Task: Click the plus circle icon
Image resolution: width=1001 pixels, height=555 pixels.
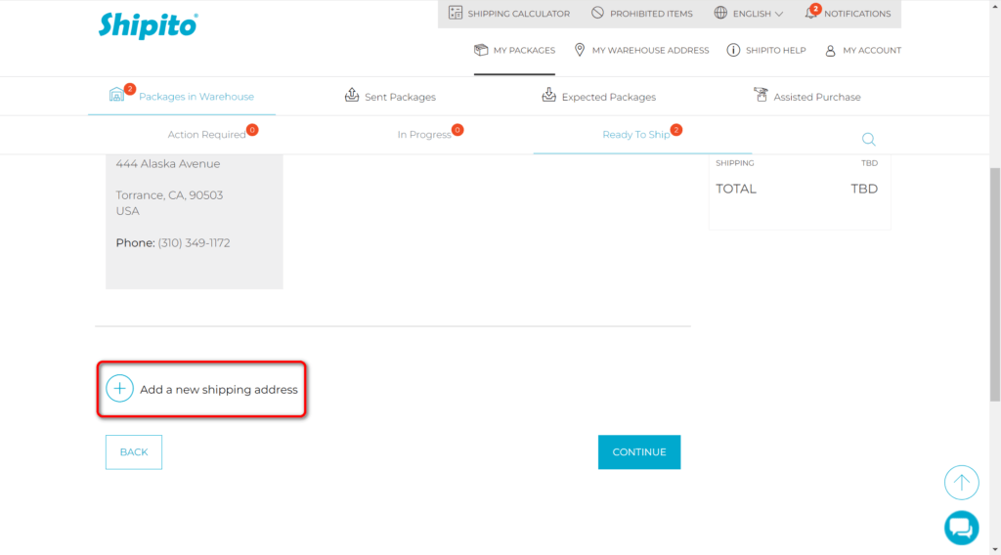Action: tap(119, 389)
